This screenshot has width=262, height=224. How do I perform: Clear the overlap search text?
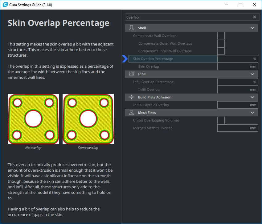pyautogui.click(x=255, y=17)
